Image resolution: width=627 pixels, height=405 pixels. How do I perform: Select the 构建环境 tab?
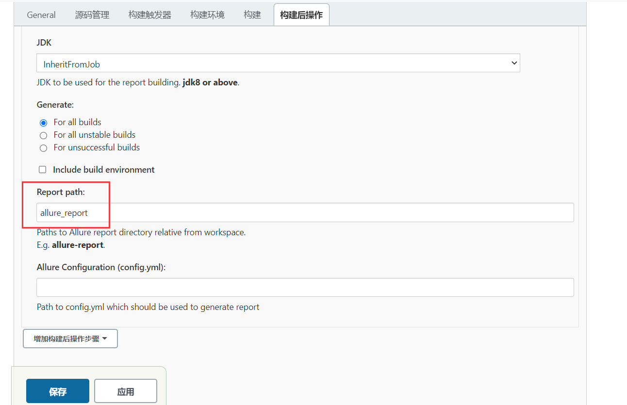[208, 15]
